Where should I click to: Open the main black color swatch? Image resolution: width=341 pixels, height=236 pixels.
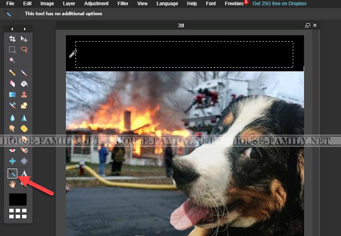18,199
